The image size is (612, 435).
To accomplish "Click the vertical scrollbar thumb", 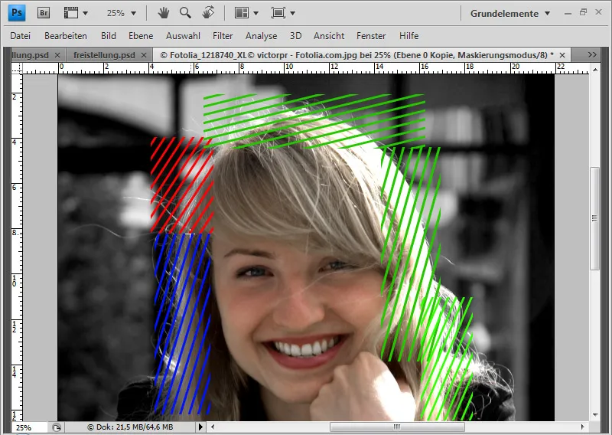I will (595, 218).
